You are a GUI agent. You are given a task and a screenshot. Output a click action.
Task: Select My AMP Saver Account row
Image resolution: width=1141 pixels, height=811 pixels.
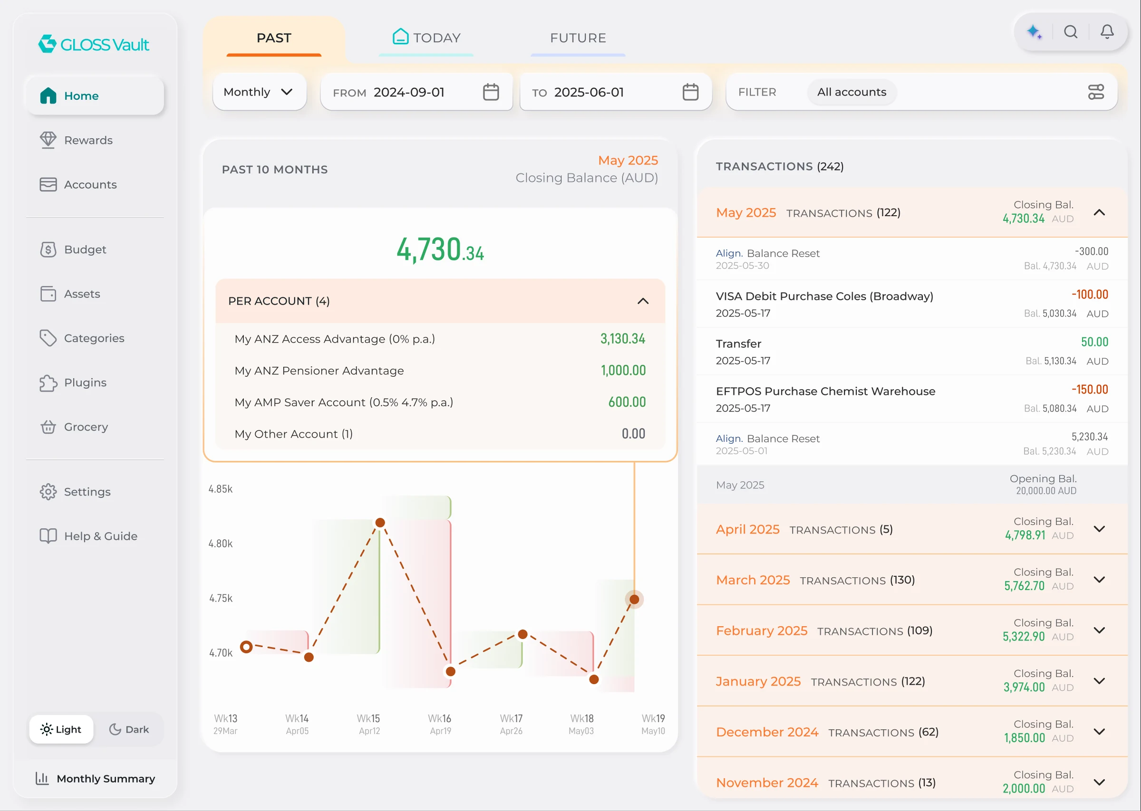point(440,402)
